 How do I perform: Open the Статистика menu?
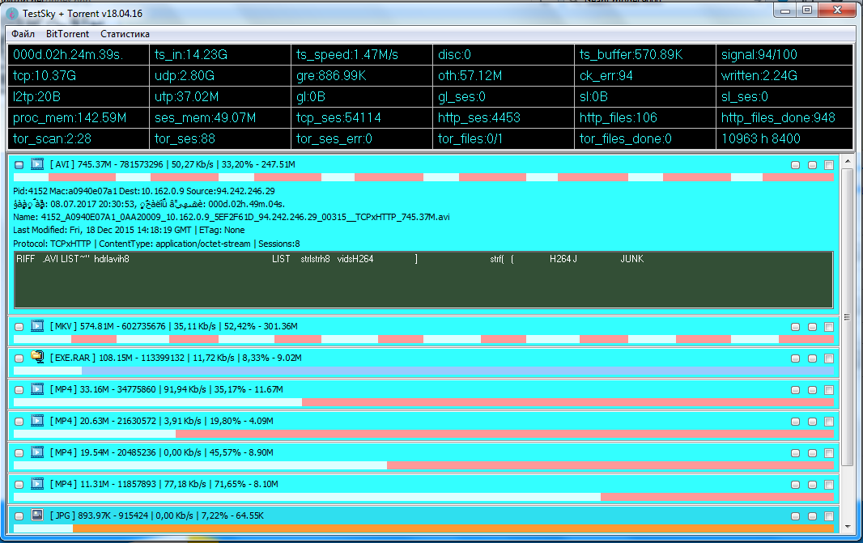[125, 34]
